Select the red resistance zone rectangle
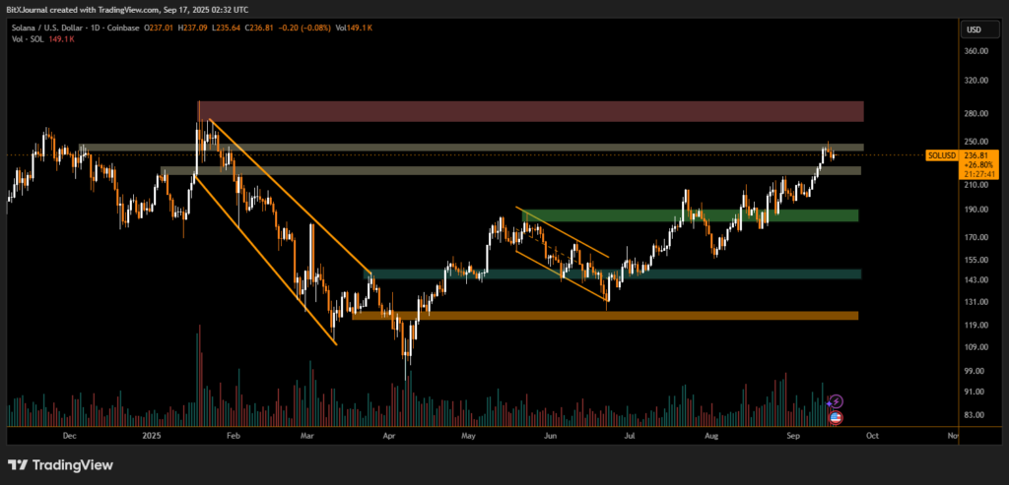This screenshot has width=1009, height=485. coord(530,111)
